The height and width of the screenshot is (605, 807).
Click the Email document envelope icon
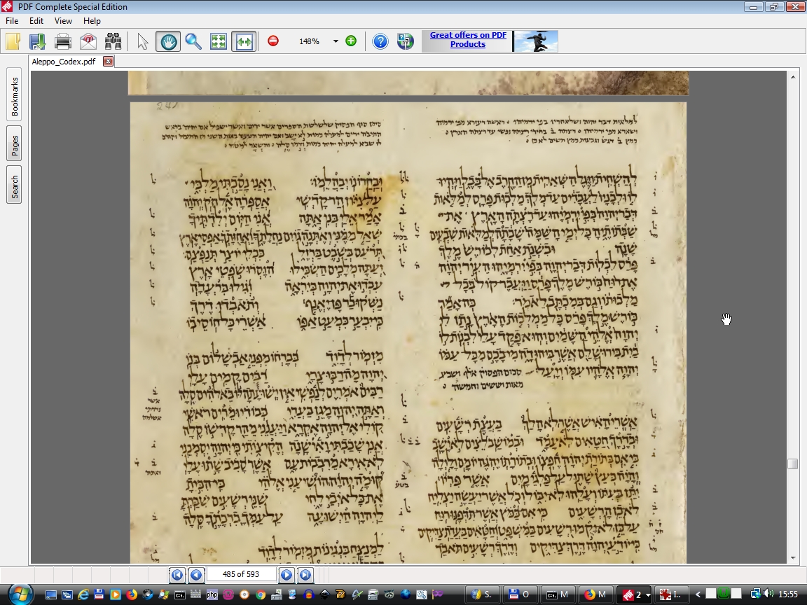point(88,41)
